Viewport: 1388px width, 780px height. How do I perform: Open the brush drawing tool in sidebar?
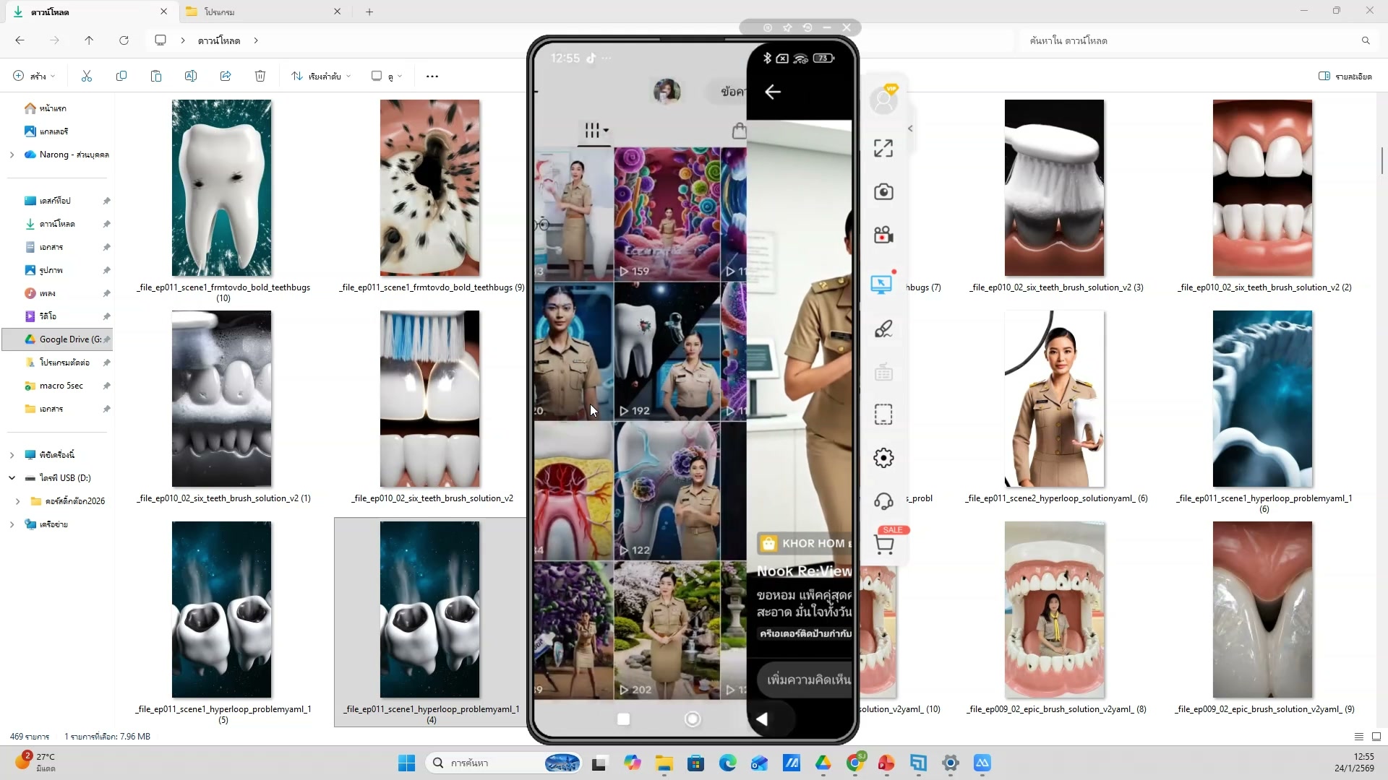[x=883, y=329]
